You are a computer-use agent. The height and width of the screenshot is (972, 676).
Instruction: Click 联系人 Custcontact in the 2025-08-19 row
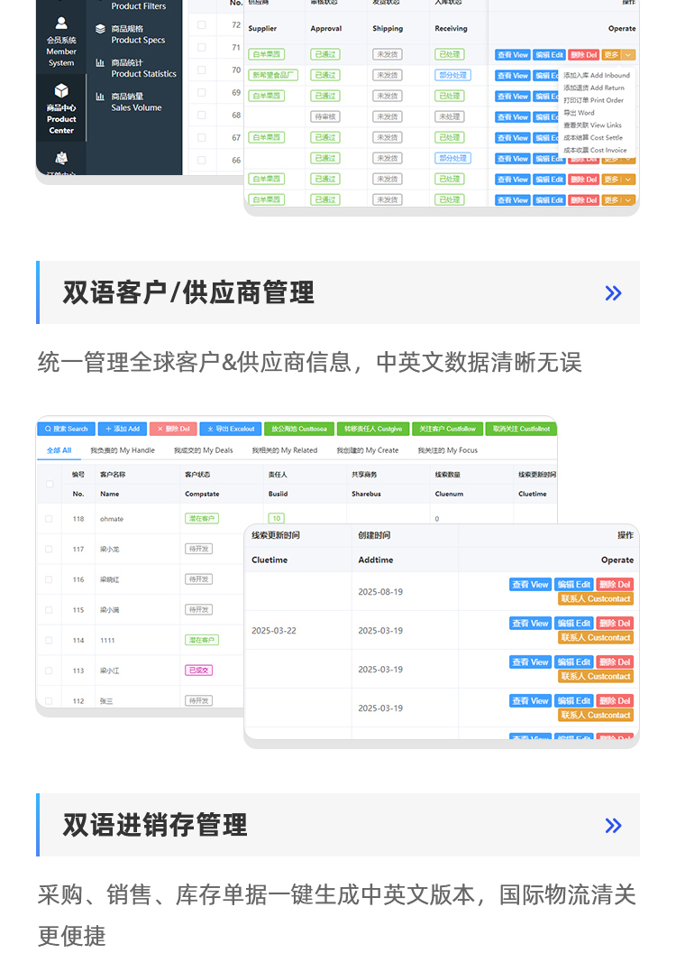pyautogui.click(x=596, y=599)
